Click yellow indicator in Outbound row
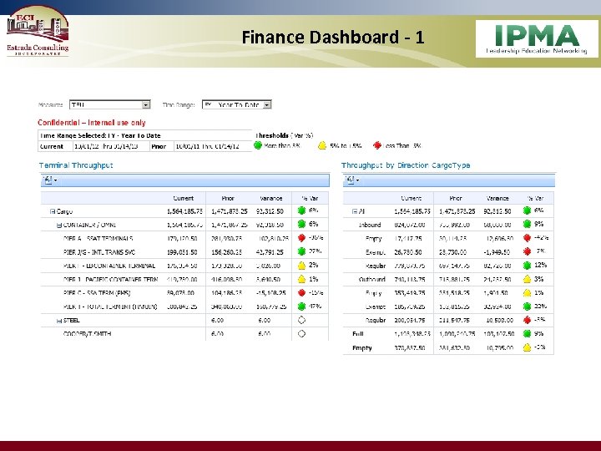Image resolution: width=601 pixels, height=451 pixels. pos(527,279)
